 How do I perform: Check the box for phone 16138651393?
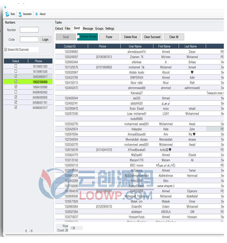(x=16, y=66)
